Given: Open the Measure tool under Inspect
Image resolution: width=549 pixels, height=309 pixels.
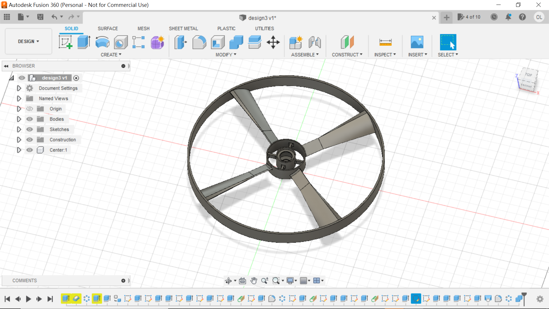Looking at the screenshot, I should pos(385,42).
